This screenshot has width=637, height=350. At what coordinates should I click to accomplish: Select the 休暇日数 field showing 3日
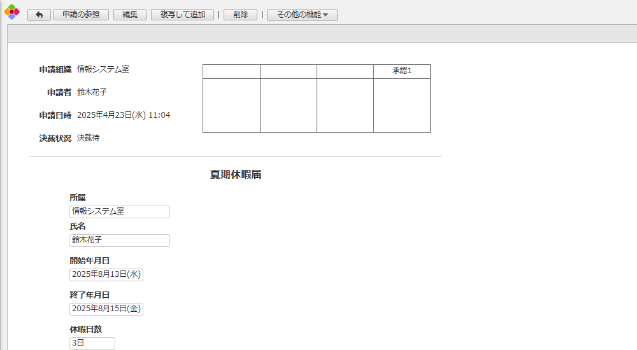(x=92, y=344)
